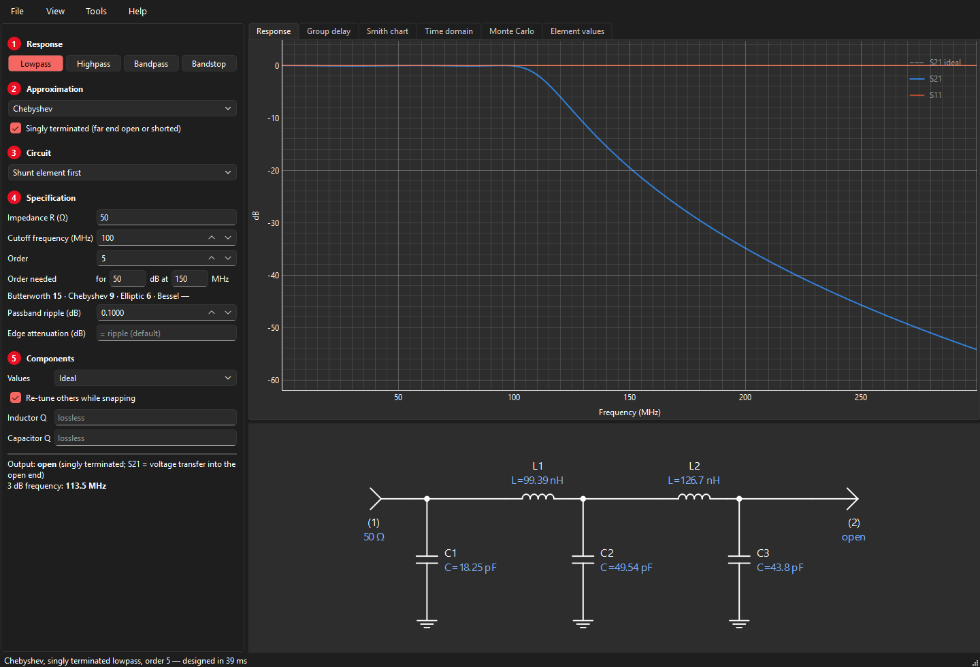Decrease cutoff frequency with the down arrow
980x667 pixels.
pos(228,238)
